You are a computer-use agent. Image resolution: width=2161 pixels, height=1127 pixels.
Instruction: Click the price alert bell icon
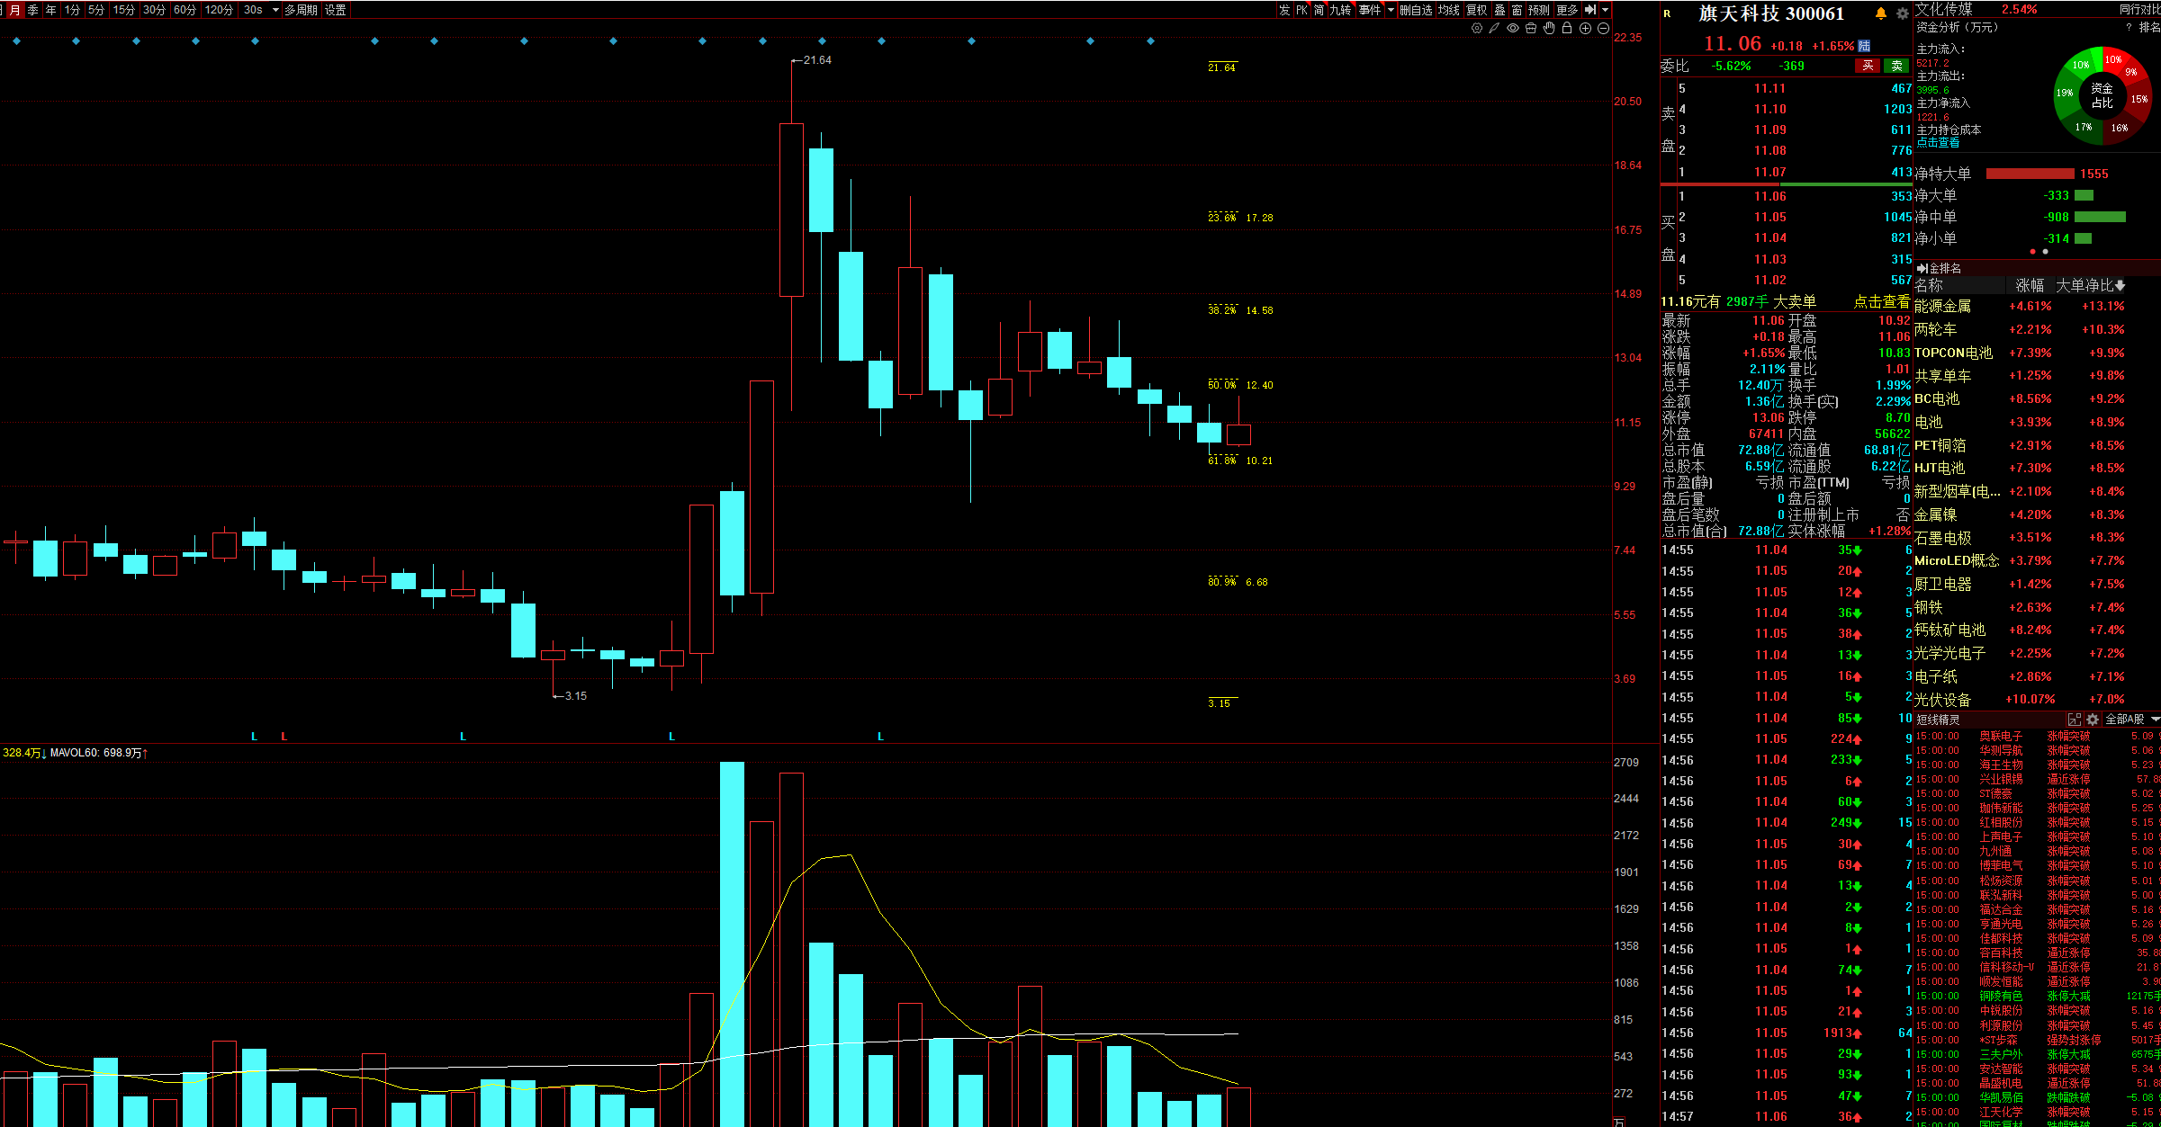coord(1880,13)
